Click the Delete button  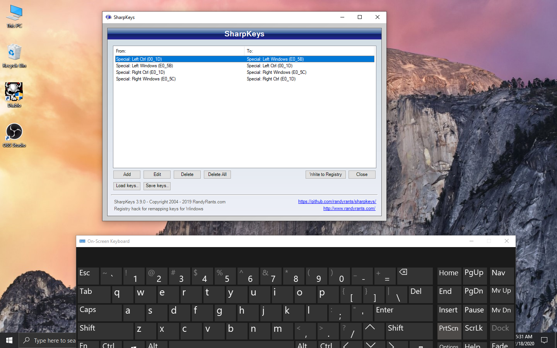click(187, 174)
